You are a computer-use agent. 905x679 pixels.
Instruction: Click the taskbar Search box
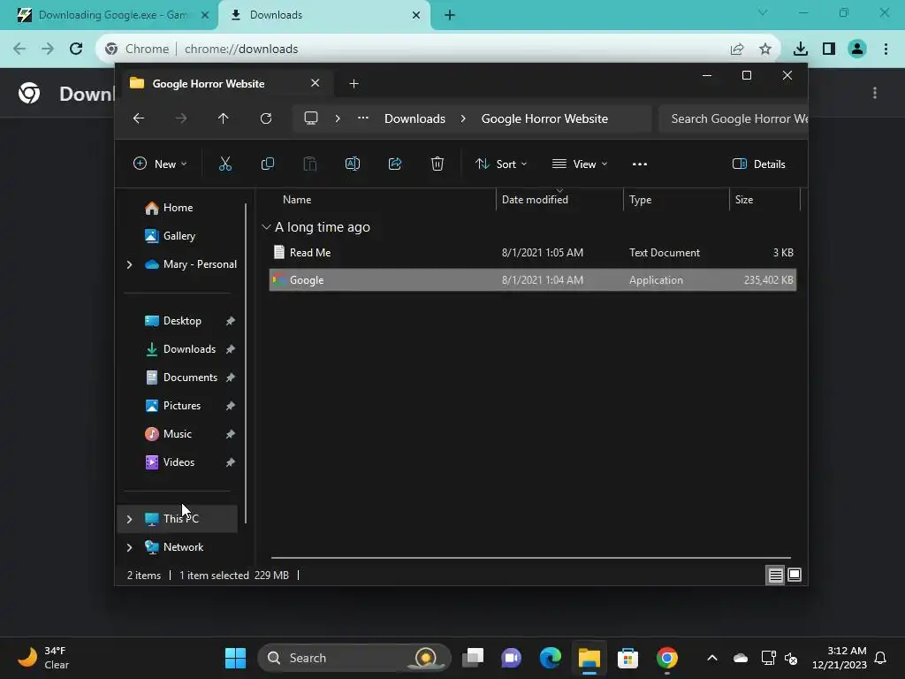(354, 658)
